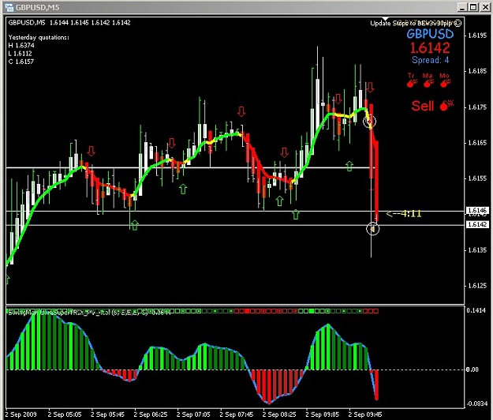493x420 pixels.
Task: Click the 1.6165 price scale label
Action: (477, 143)
